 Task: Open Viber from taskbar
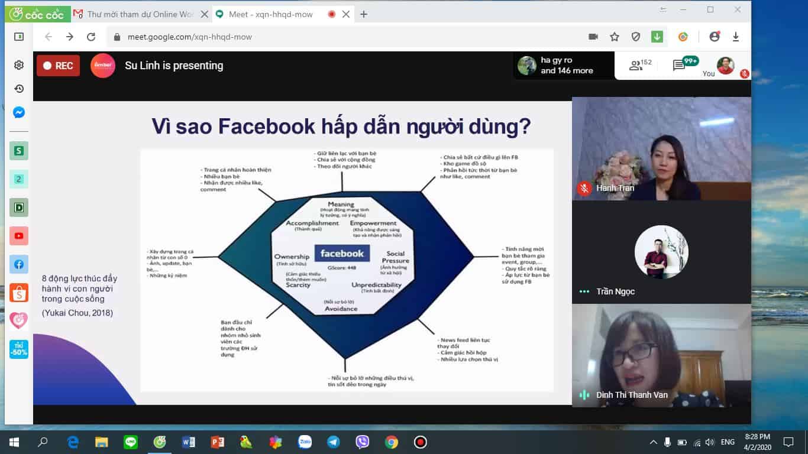[363, 442]
